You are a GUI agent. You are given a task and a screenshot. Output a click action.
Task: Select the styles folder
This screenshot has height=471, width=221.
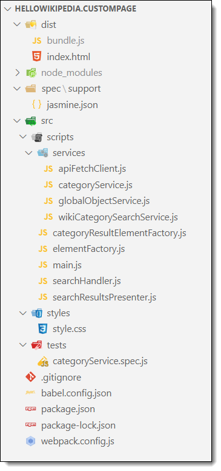click(x=58, y=313)
